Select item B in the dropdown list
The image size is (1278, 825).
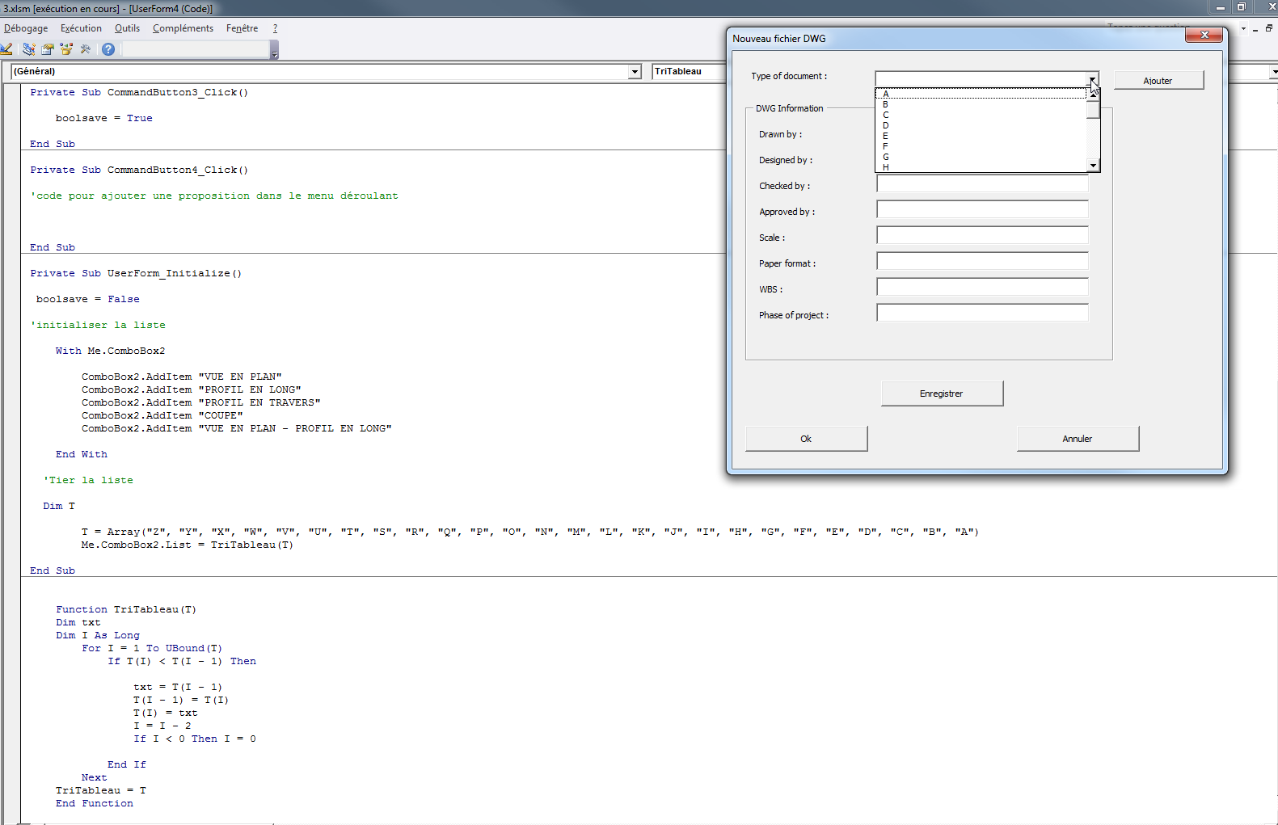(x=981, y=104)
